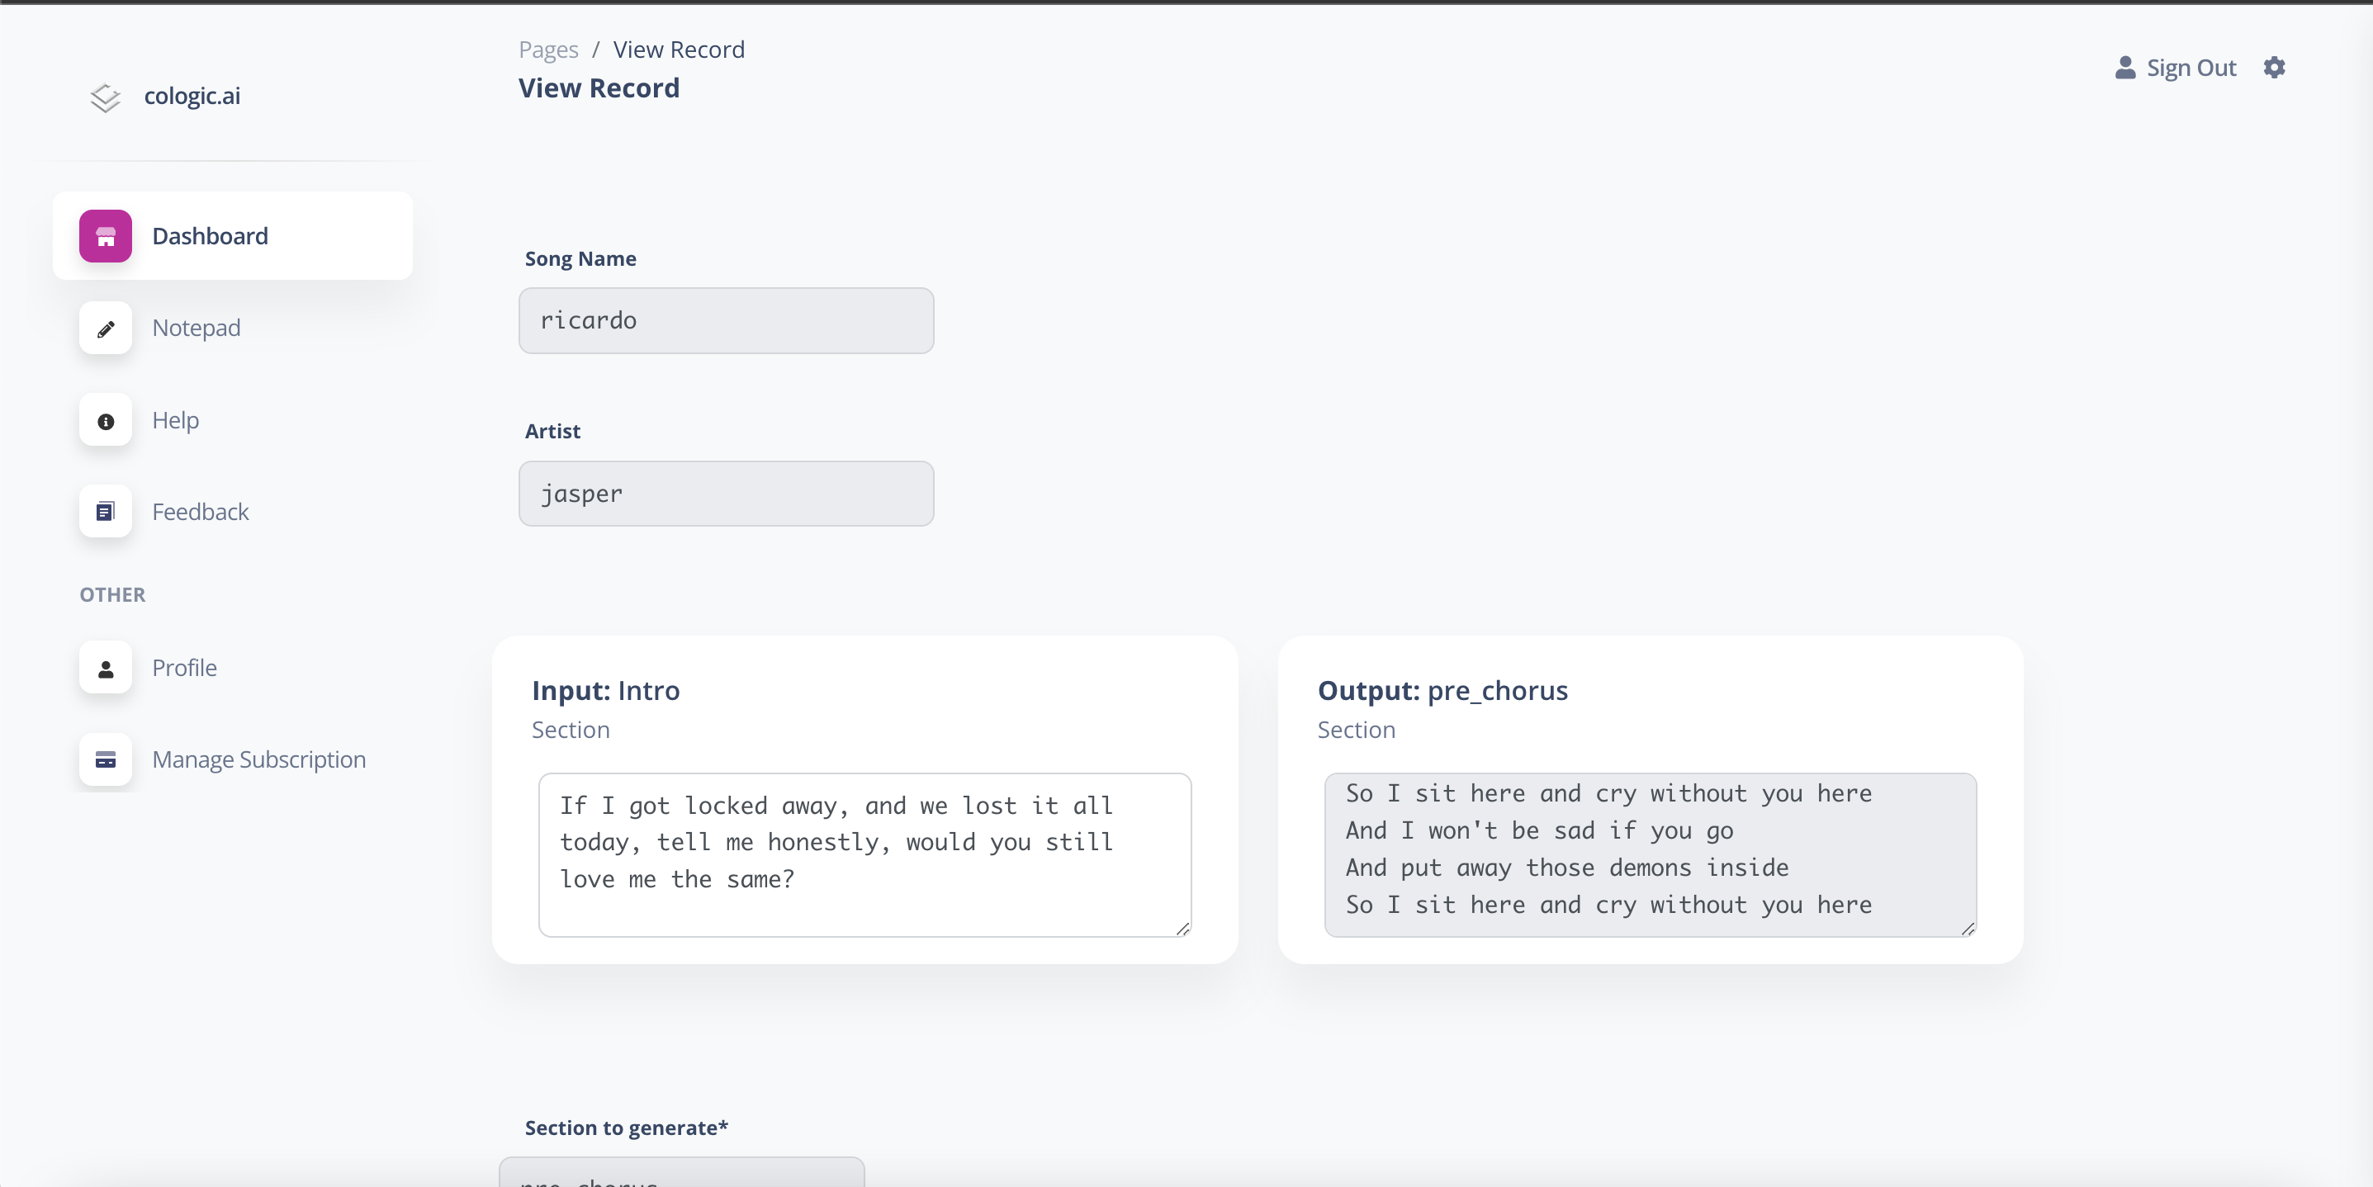Grab the Input textarea resize handle
2373x1187 pixels.
[1183, 929]
